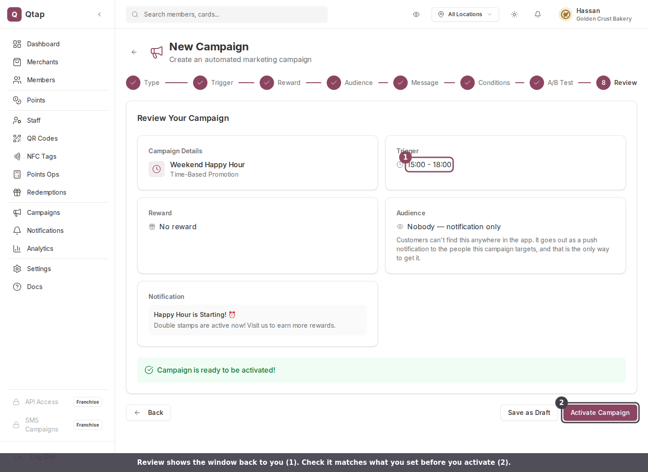648x472 pixels.
Task: Open the Hassan user profile menu
Action: [595, 14]
